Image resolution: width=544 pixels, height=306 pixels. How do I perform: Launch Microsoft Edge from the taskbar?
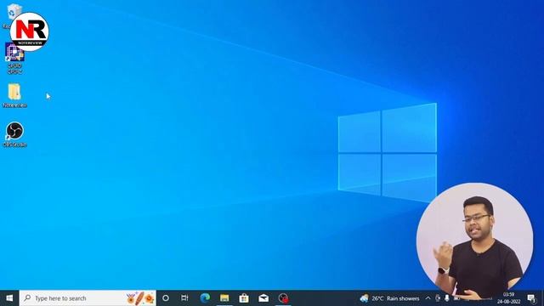205,298
